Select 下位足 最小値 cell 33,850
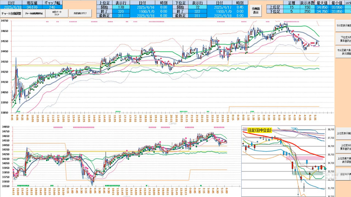Screen dimensions: 351x197 pyautogui.click(x=337, y=11)
